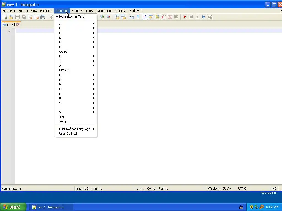
Task: Open the Encoding menu
Action: click(46, 11)
